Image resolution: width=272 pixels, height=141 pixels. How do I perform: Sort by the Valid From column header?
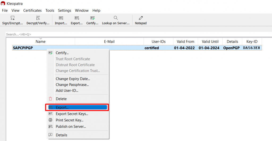185,42
